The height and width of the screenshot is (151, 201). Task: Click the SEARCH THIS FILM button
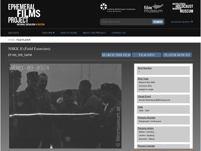116,54
